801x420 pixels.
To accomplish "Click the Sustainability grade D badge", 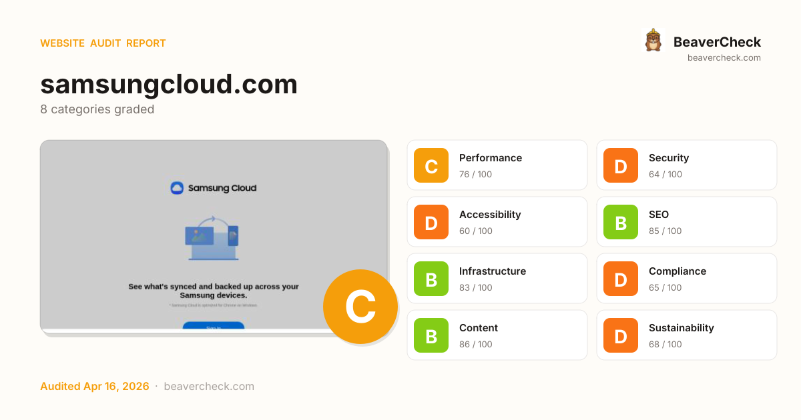I will [621, 335].
